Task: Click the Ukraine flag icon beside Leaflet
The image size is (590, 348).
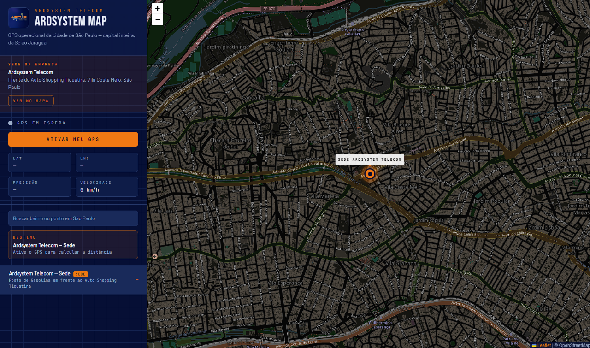Action: coord(534,345)
